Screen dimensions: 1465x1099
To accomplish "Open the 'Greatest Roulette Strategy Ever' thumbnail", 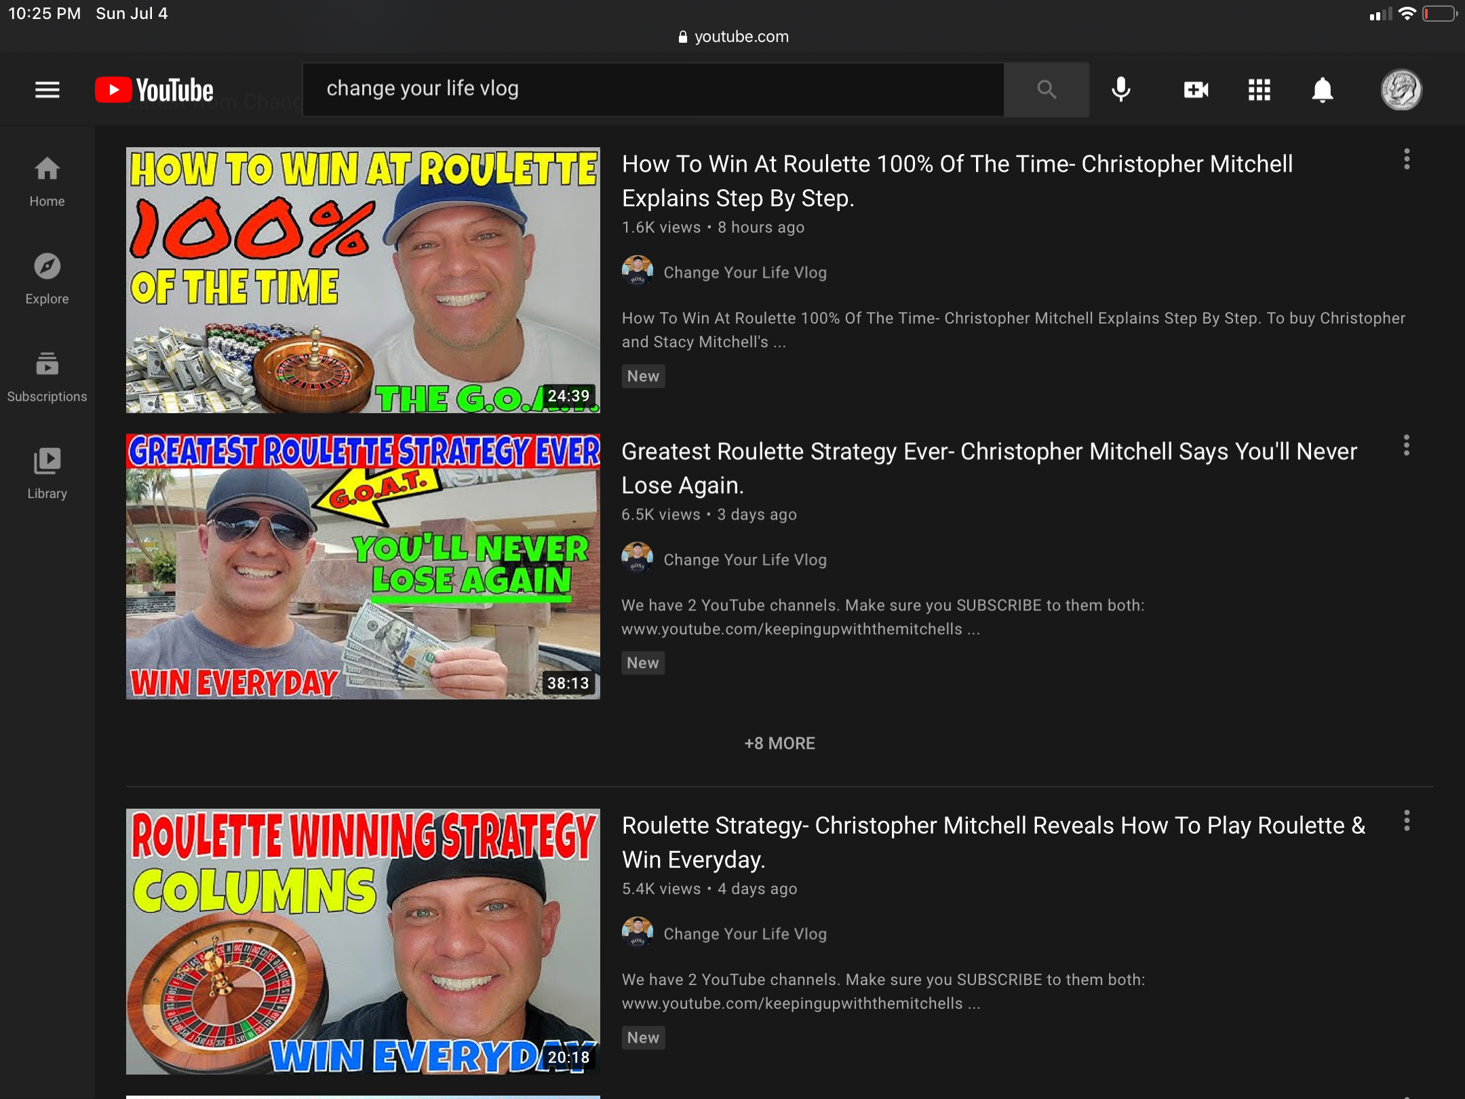I will pyautogui.click(x=363, y=566).
